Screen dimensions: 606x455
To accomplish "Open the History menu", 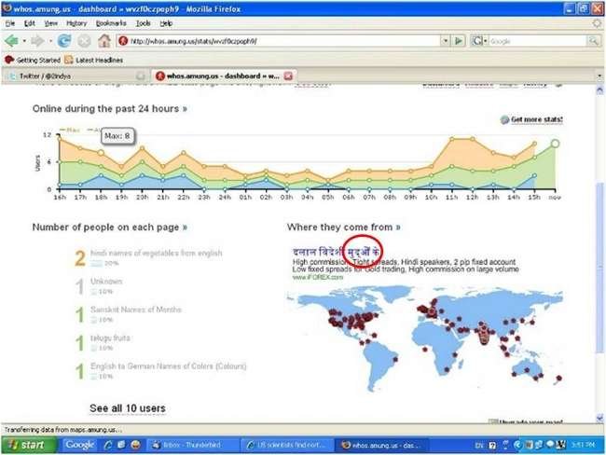I will click(76, 23).
